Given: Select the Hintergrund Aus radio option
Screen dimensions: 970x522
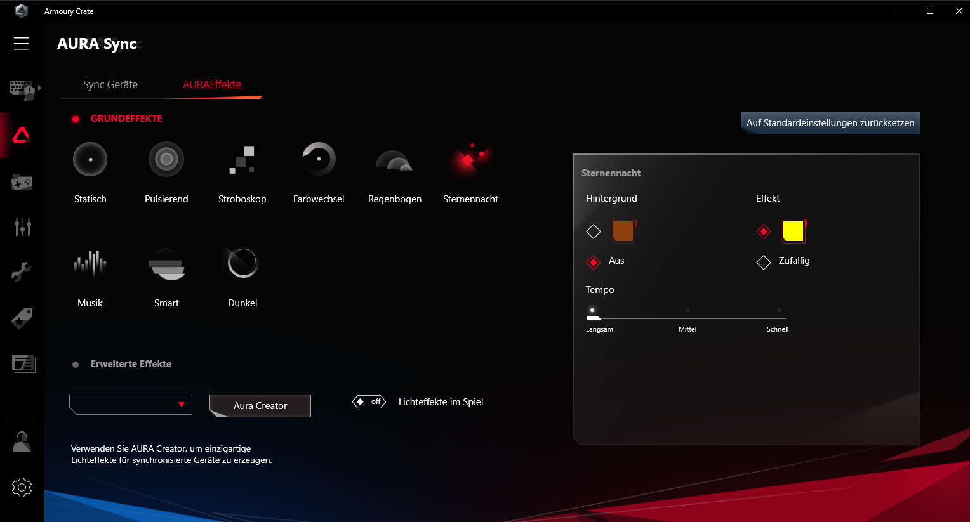Looking at the screenshot, I should pyautogui.click(x=594, y=262).
